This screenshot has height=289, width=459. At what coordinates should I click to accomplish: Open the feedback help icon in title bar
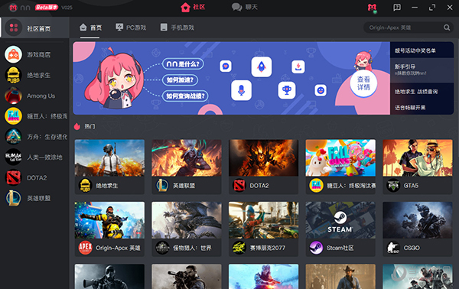pos(396,8)
